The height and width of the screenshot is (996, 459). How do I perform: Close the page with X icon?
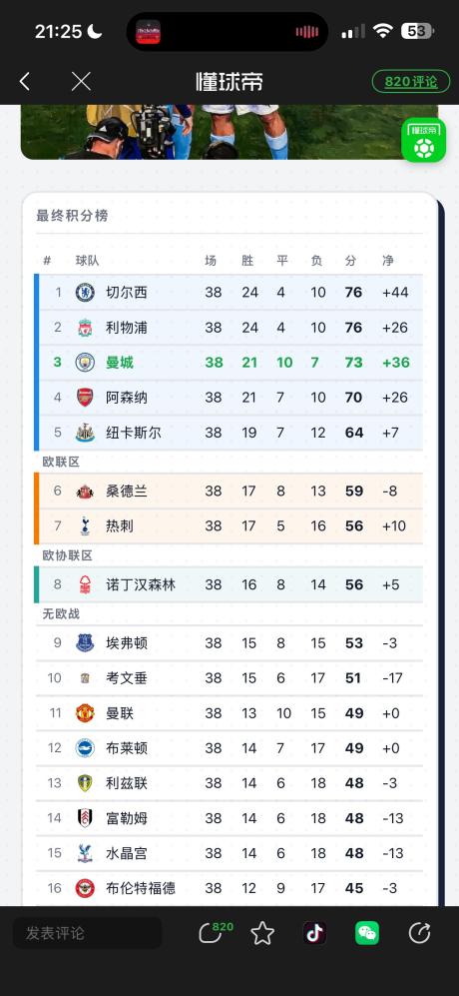[x=81, y=81]
